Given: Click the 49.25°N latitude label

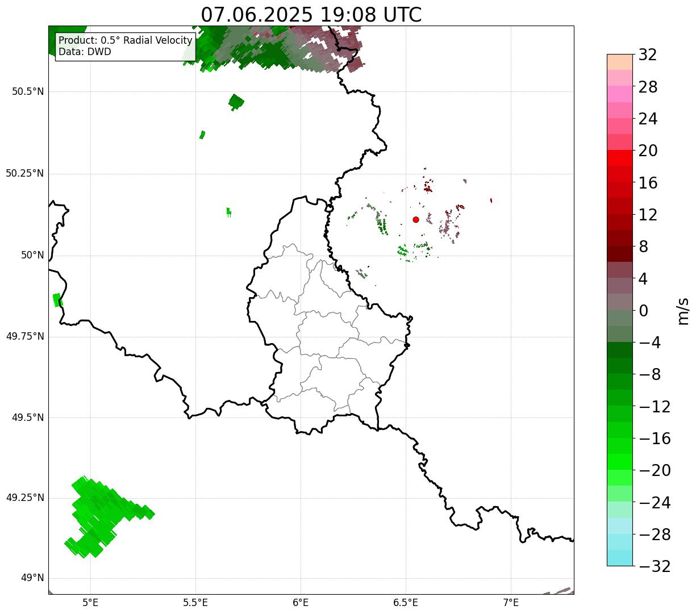Looking at the screenshot, I should pos(25,498).
